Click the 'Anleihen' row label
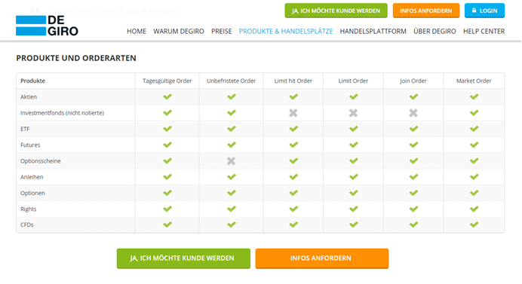The width and height of the screenshot is (522, 284). 32,177
